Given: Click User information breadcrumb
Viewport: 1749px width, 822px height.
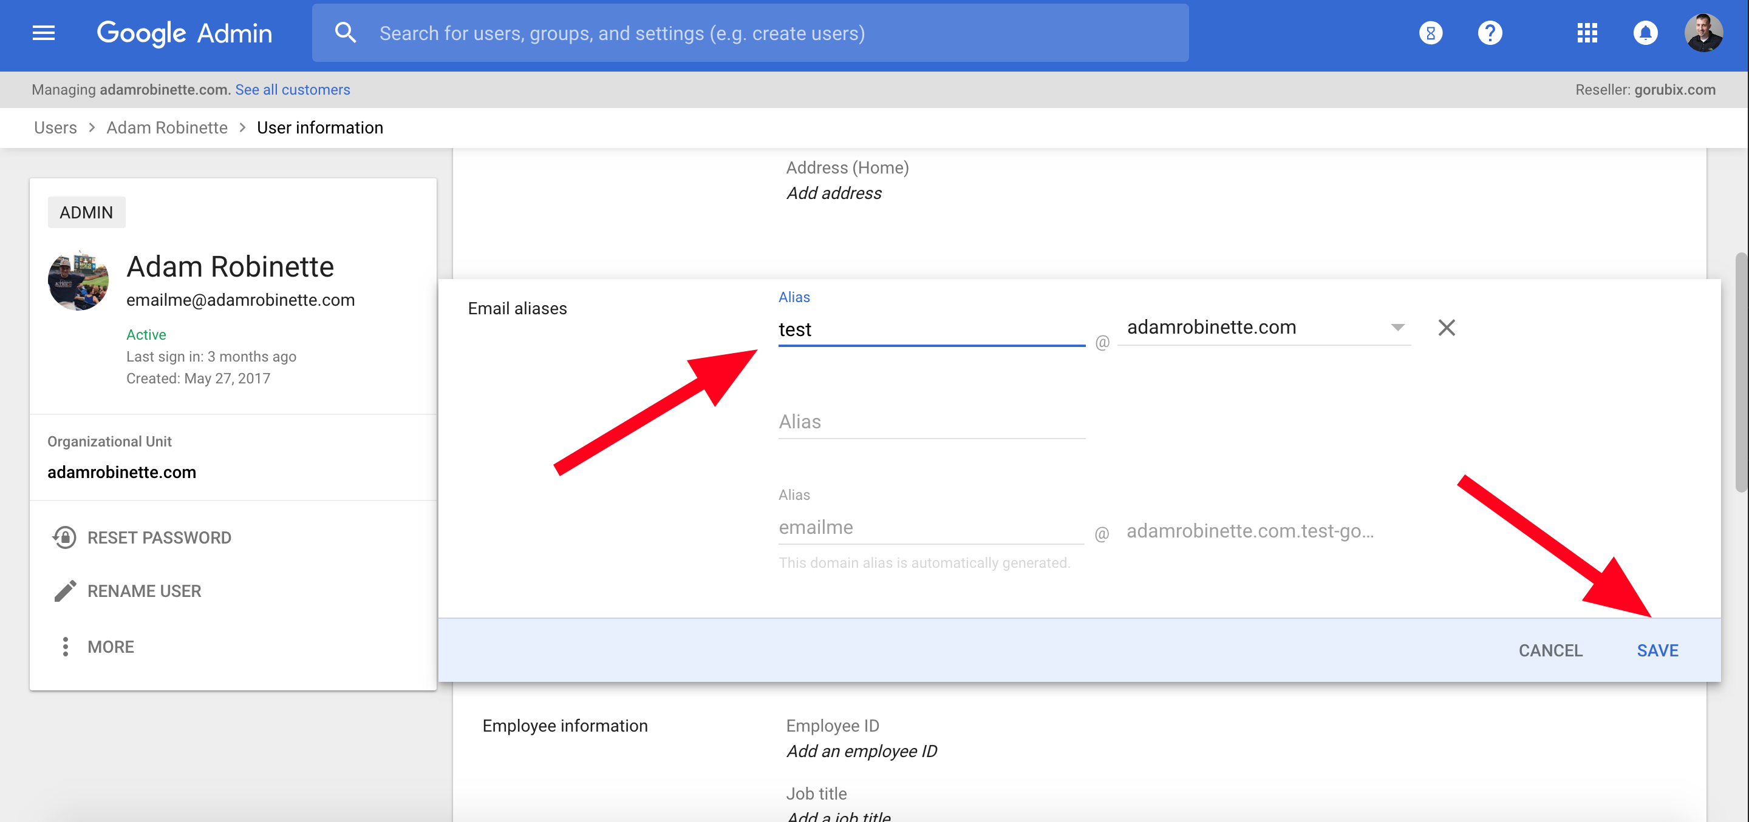Looking at the screenshot, I should coord(320,127).
